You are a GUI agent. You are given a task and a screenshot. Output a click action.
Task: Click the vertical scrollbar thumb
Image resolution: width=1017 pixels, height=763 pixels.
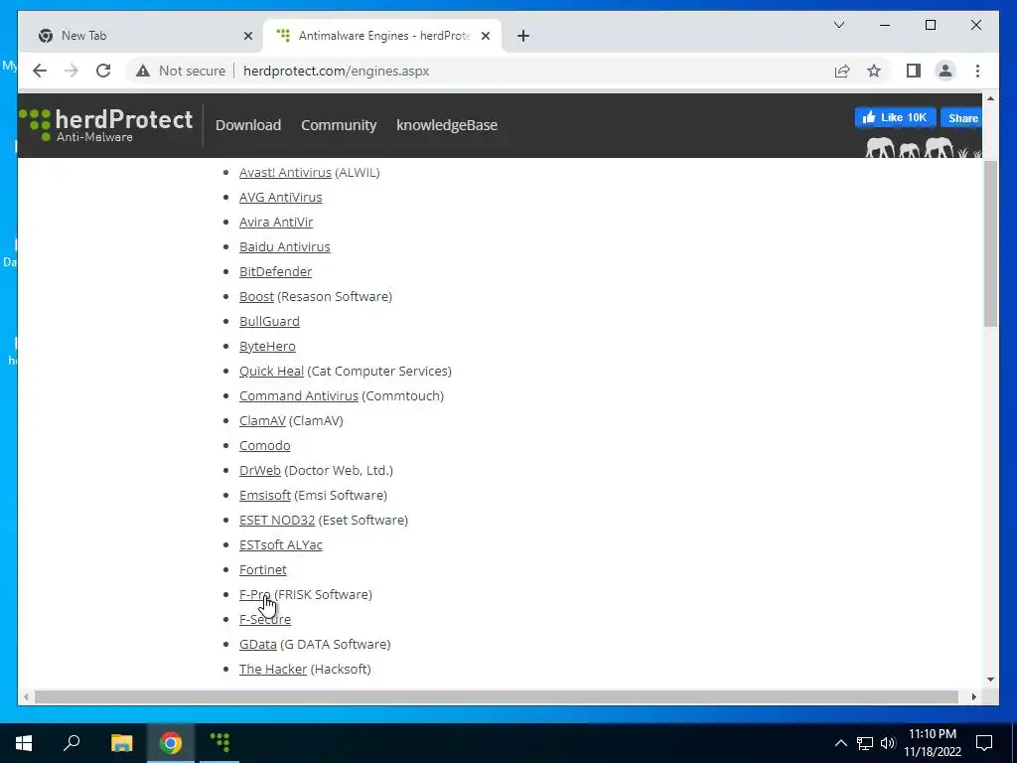(x=990, y=243)
